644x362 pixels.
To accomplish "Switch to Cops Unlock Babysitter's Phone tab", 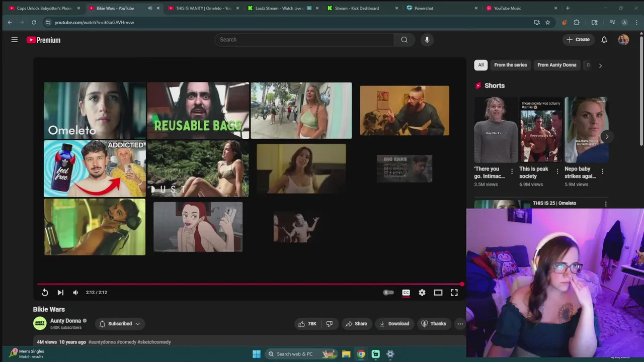I will click(x=44, y=8).
